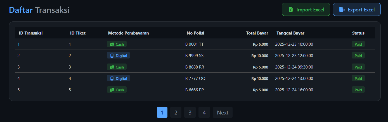The width and height of the screenshot is (388, 122).
Task: Click cash icon in transaction 3 row
Action: [112, 67]
